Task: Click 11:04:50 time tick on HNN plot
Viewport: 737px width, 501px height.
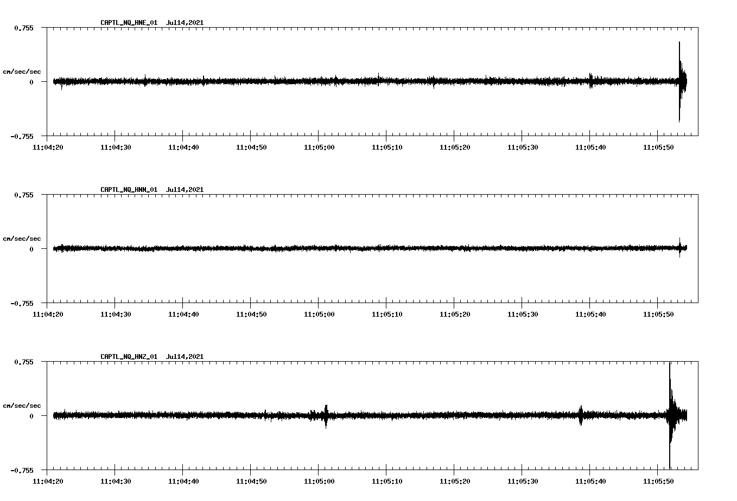Action: pos(251,314)
